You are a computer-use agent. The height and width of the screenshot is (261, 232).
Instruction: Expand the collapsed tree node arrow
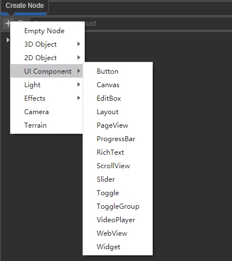pyautogui.click(x=8, y=40)
